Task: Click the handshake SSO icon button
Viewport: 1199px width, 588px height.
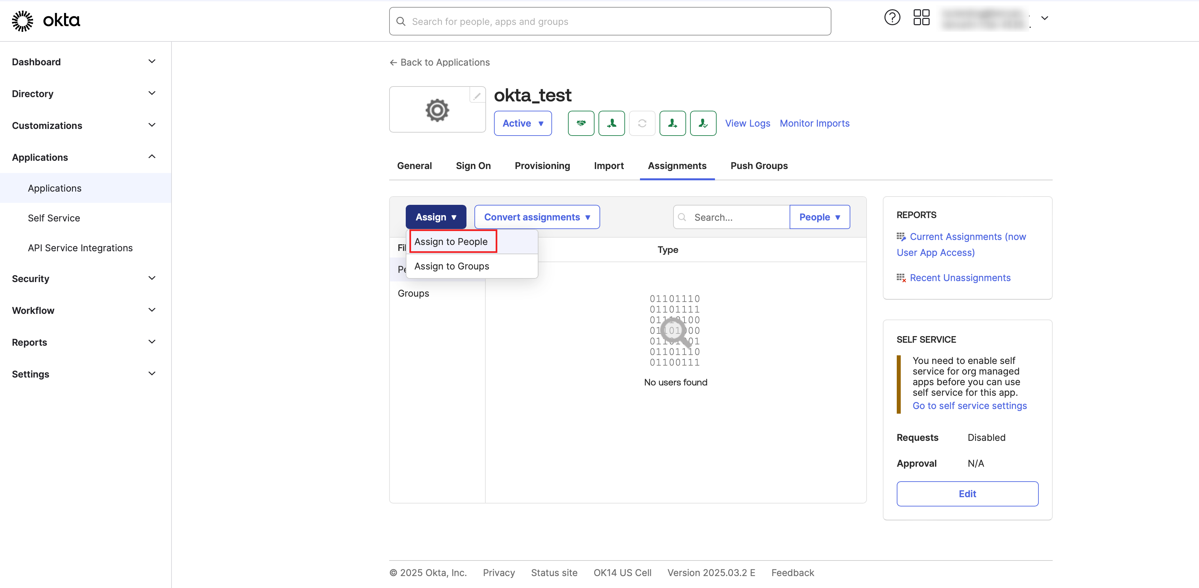Action: click(581, 123)
